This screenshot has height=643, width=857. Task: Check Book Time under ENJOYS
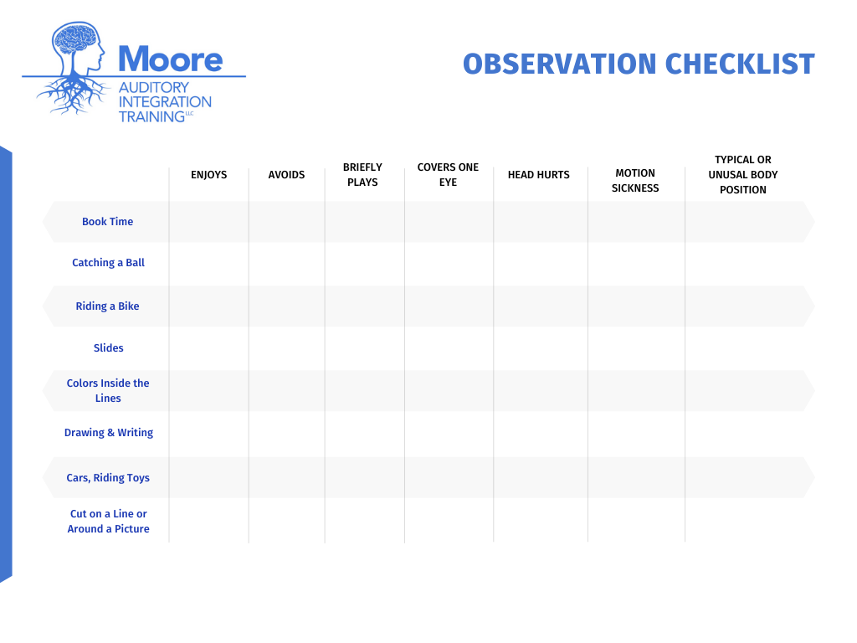[208, 221]
